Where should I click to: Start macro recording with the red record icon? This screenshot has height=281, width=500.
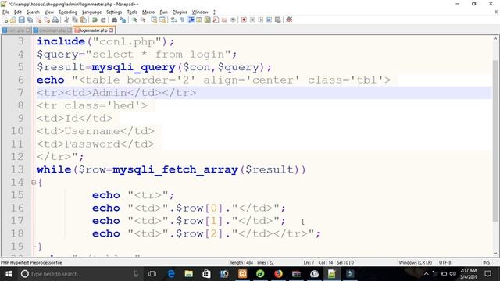[x=244, y=20]
